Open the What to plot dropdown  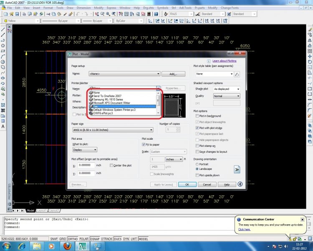click(85, 150)
